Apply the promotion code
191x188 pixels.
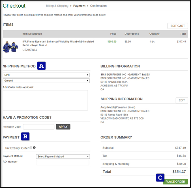(x=63, y=127)
